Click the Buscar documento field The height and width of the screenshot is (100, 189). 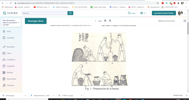(170, 21)
